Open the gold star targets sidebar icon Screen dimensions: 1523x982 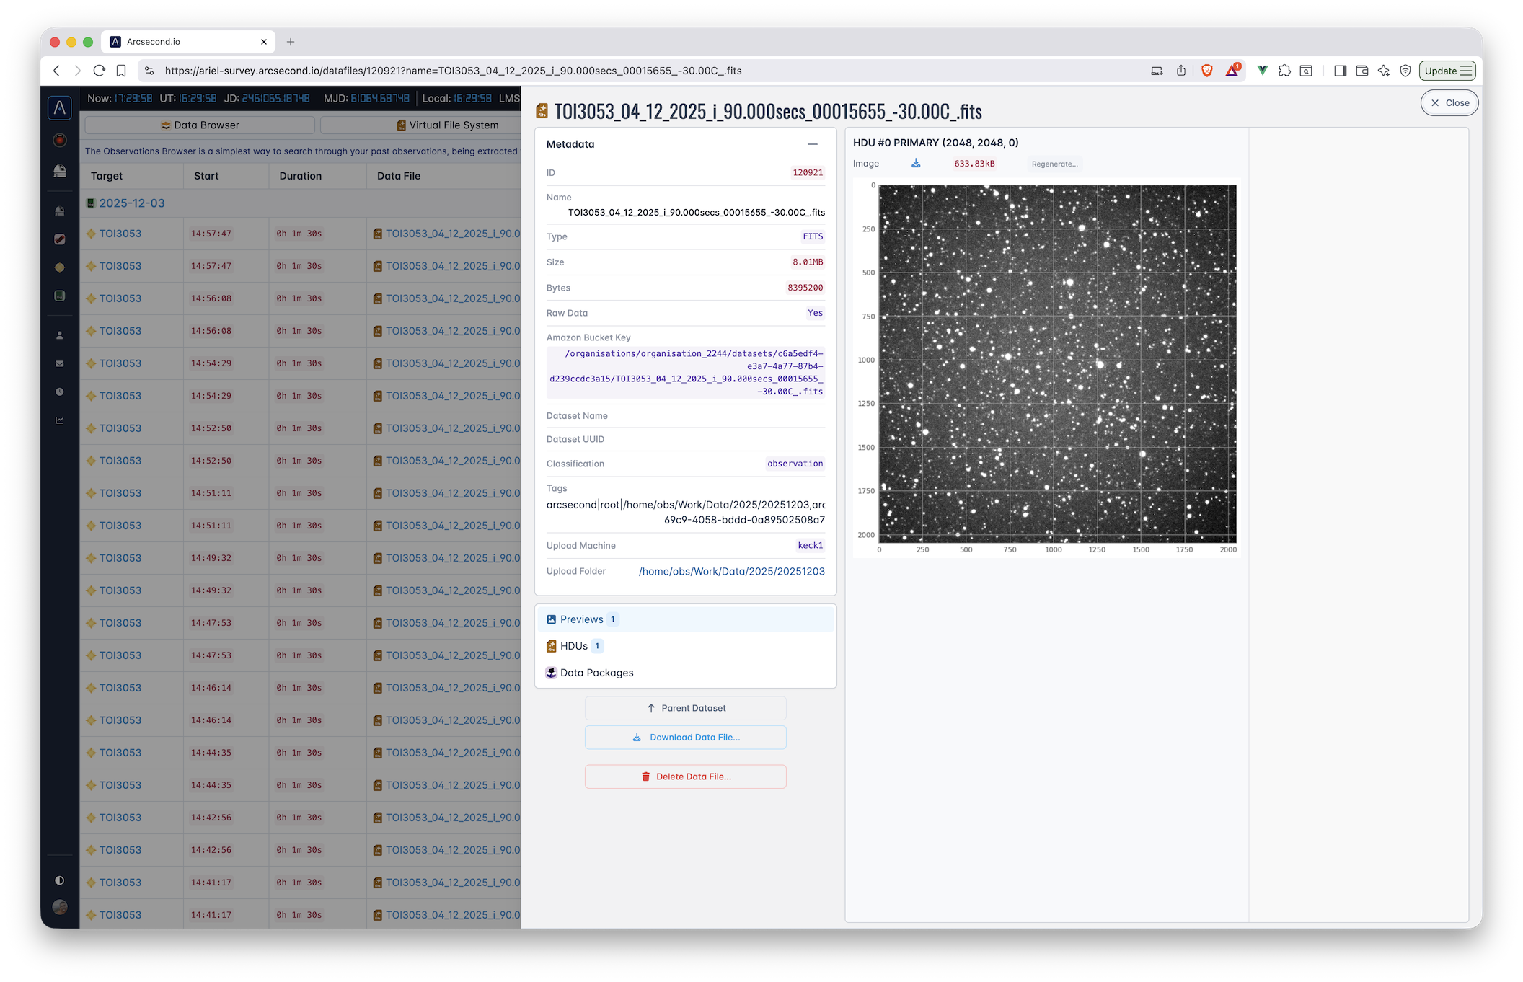(x=60, y=267)
